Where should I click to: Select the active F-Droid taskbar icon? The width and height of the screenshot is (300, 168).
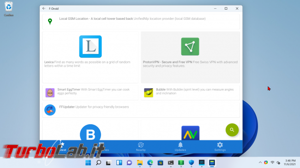(x=212, y=162)
